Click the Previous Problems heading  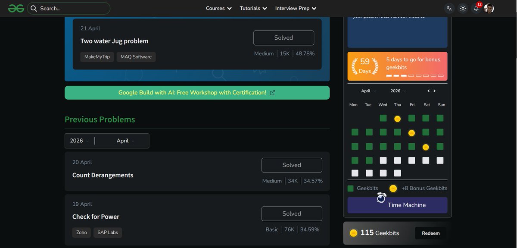tap(100, 119)
